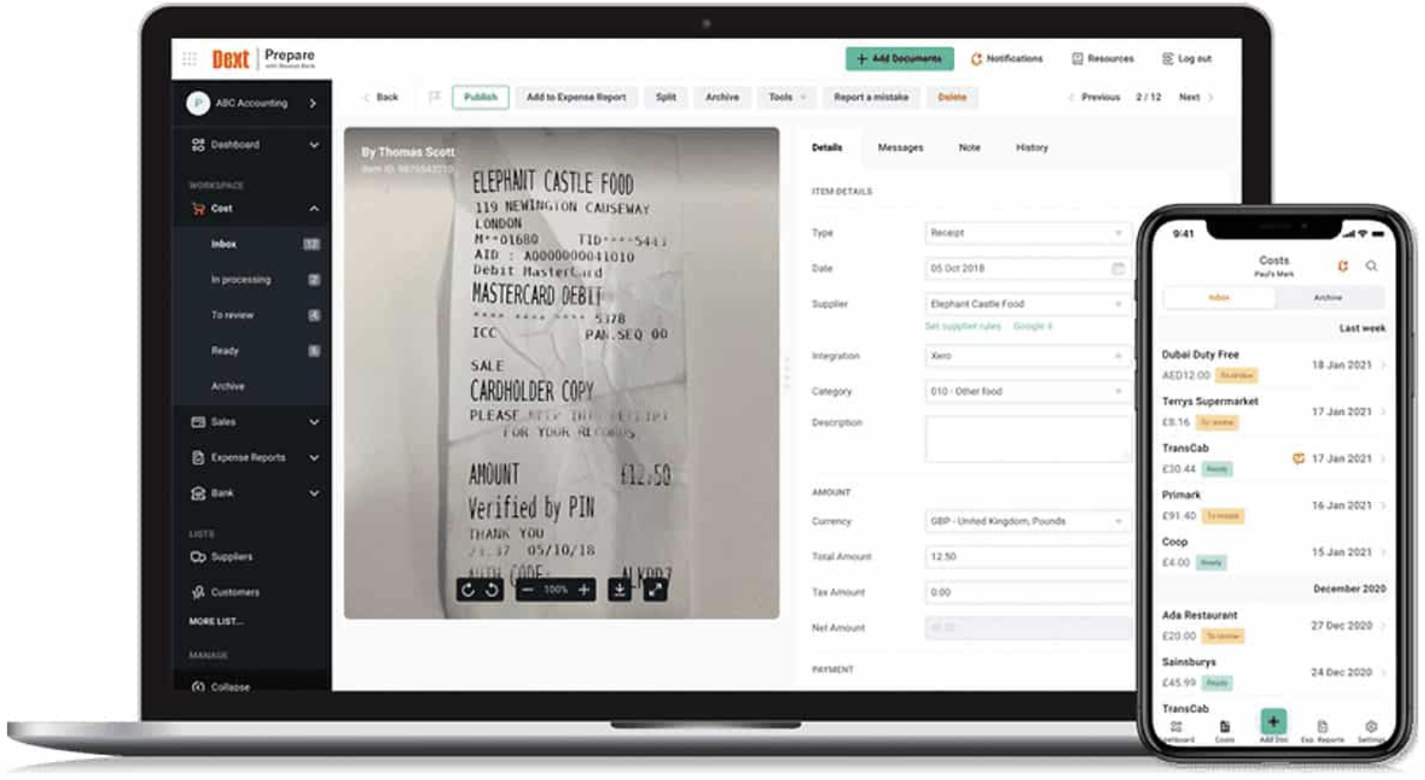Open the Supplier dropdown Elephant Castle Food
This screenshot has width=1425, height=780.
[1027, 304]
